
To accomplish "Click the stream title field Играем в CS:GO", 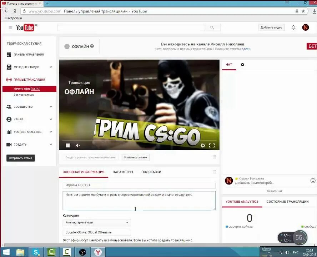I will click(x=139, y=185).
